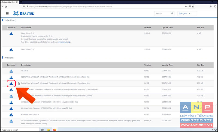Click the ATI HDMI Audio Device text
This screenshot has height=132, width=218.
coord(30,115)
